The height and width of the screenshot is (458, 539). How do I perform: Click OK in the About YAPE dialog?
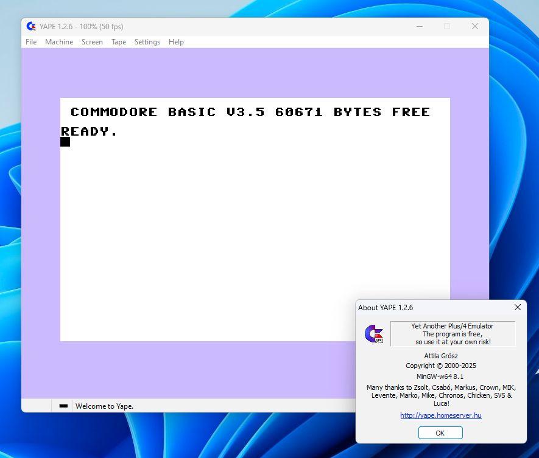coord(440,433)
